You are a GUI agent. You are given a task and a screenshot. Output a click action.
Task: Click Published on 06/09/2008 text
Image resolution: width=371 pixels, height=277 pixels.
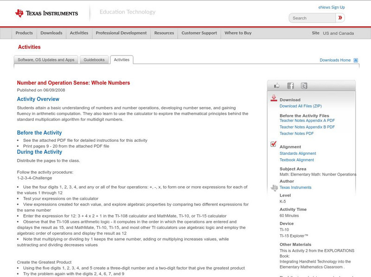41,90
